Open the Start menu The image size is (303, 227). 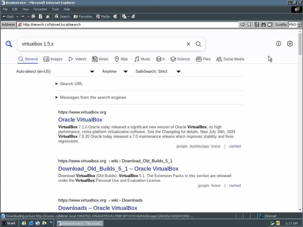[x=9, y=223]
